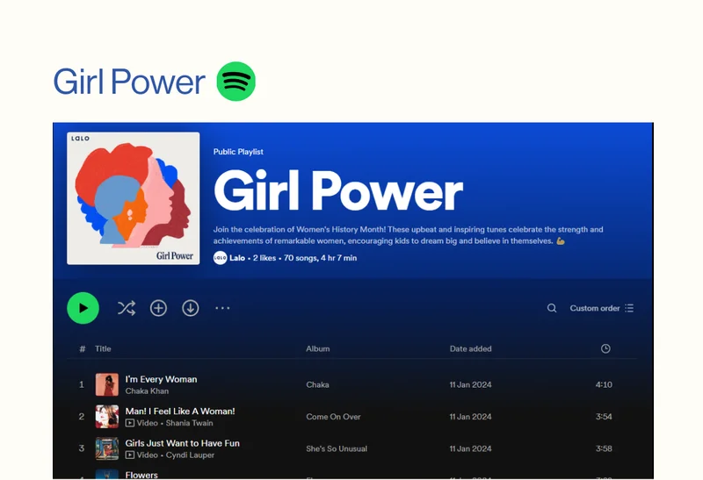
Task: Click the 70 songs, 4 hr 7 min text
Action: (x=320, y=258)
